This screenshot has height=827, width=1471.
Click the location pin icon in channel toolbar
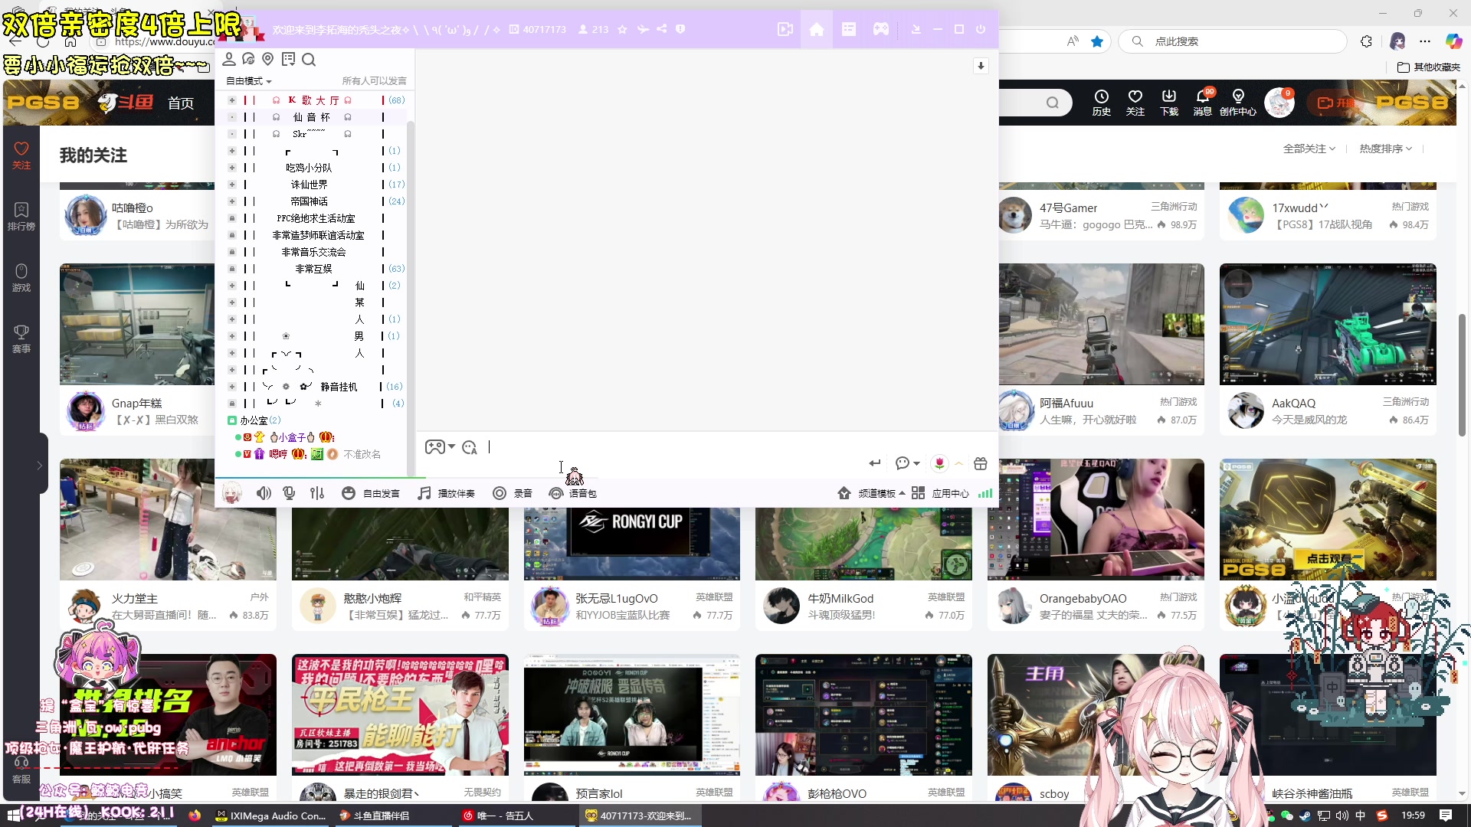pos(267,59)
